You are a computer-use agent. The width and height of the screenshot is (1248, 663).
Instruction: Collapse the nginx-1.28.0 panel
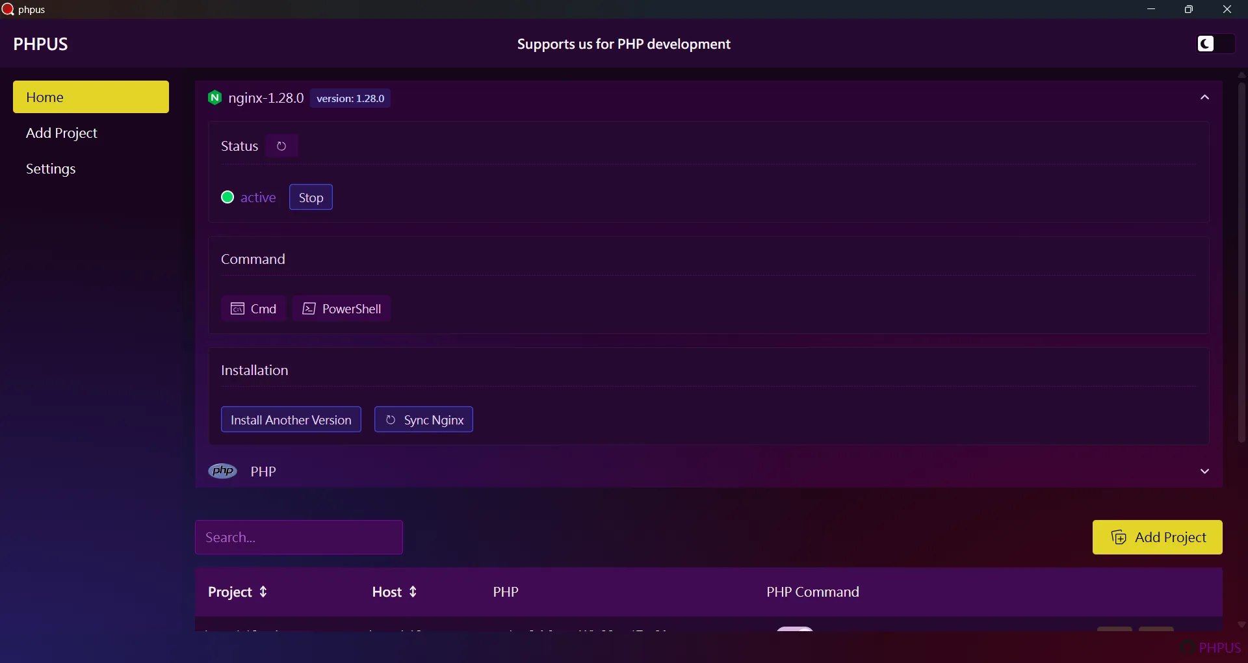tap(1204, 97)
